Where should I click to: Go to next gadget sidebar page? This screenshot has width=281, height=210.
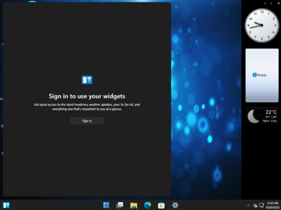coord(271,3)
